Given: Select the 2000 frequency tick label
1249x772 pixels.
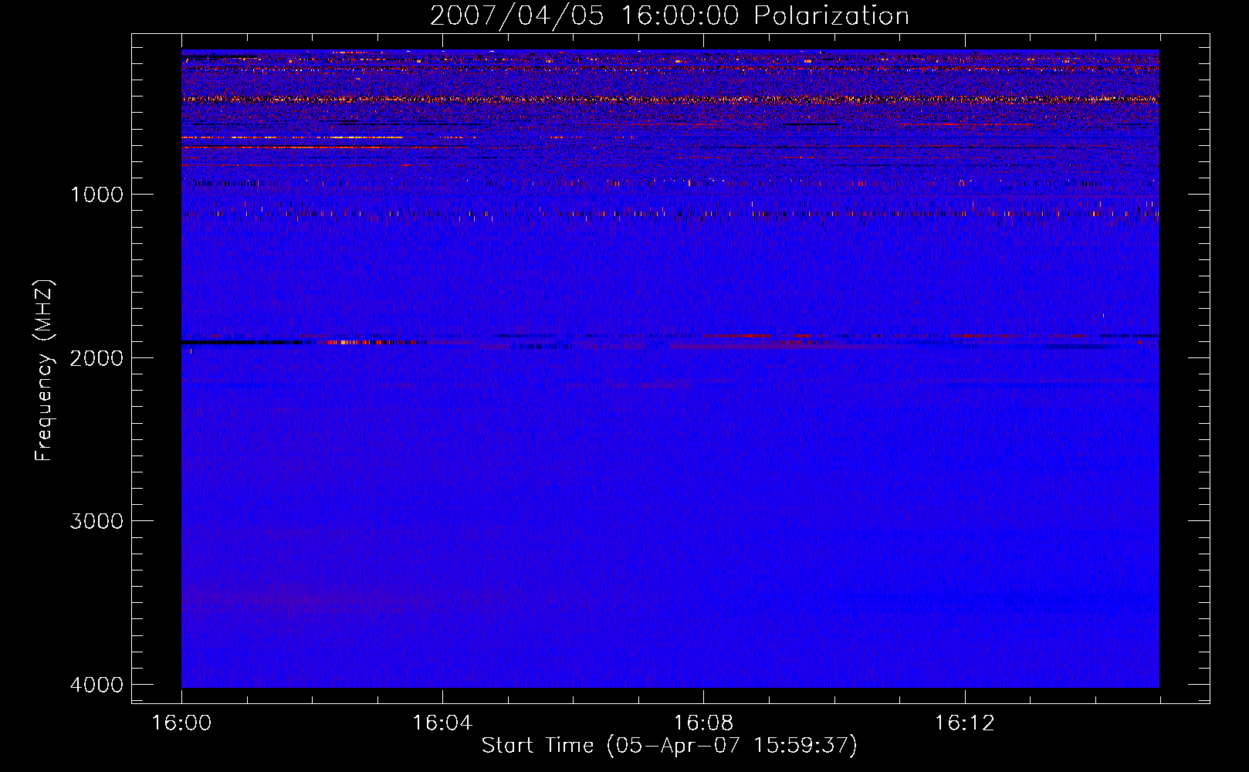Looking at the screenshot, I should 96,357.
